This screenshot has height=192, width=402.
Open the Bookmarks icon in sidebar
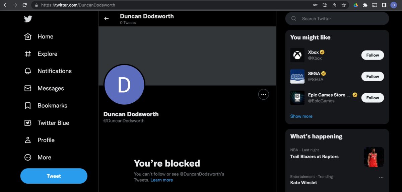[28, 106]
